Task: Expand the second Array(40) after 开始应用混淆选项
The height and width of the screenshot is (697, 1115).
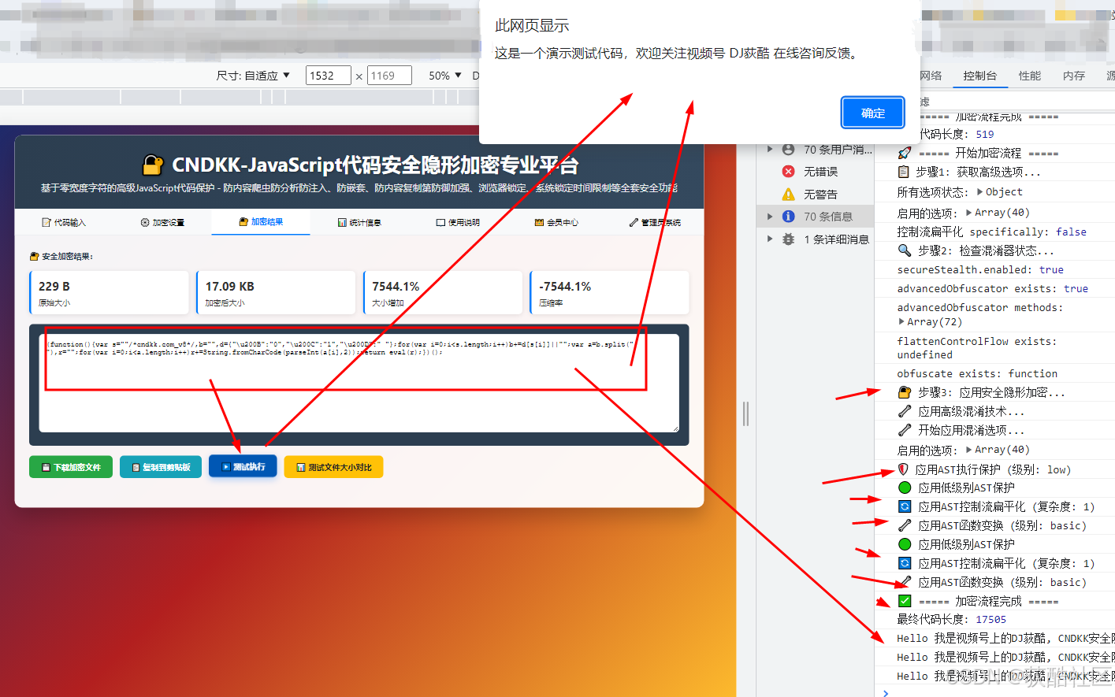Action: tap(968, 450)
